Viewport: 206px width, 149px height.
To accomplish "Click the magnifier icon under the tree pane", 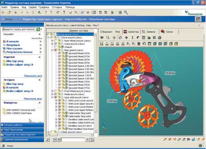I will (x=48, y=140).
